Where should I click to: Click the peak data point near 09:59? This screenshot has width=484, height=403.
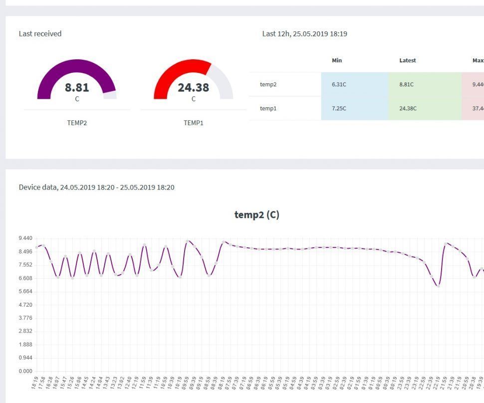(x=188, y=240)
